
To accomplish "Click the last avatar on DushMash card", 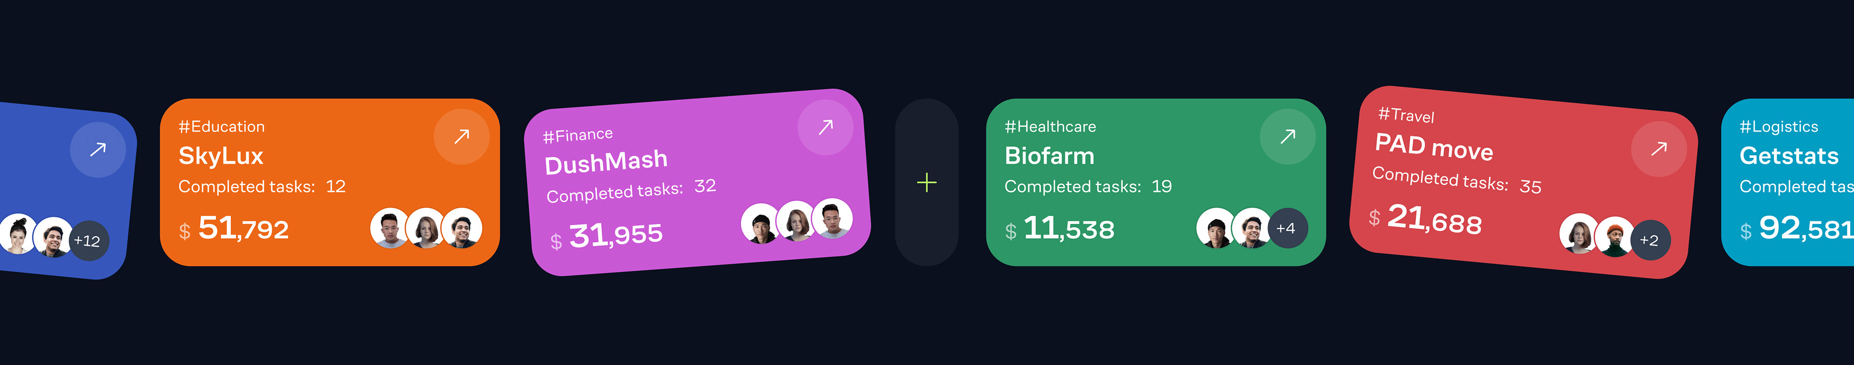I will (833, 218).
